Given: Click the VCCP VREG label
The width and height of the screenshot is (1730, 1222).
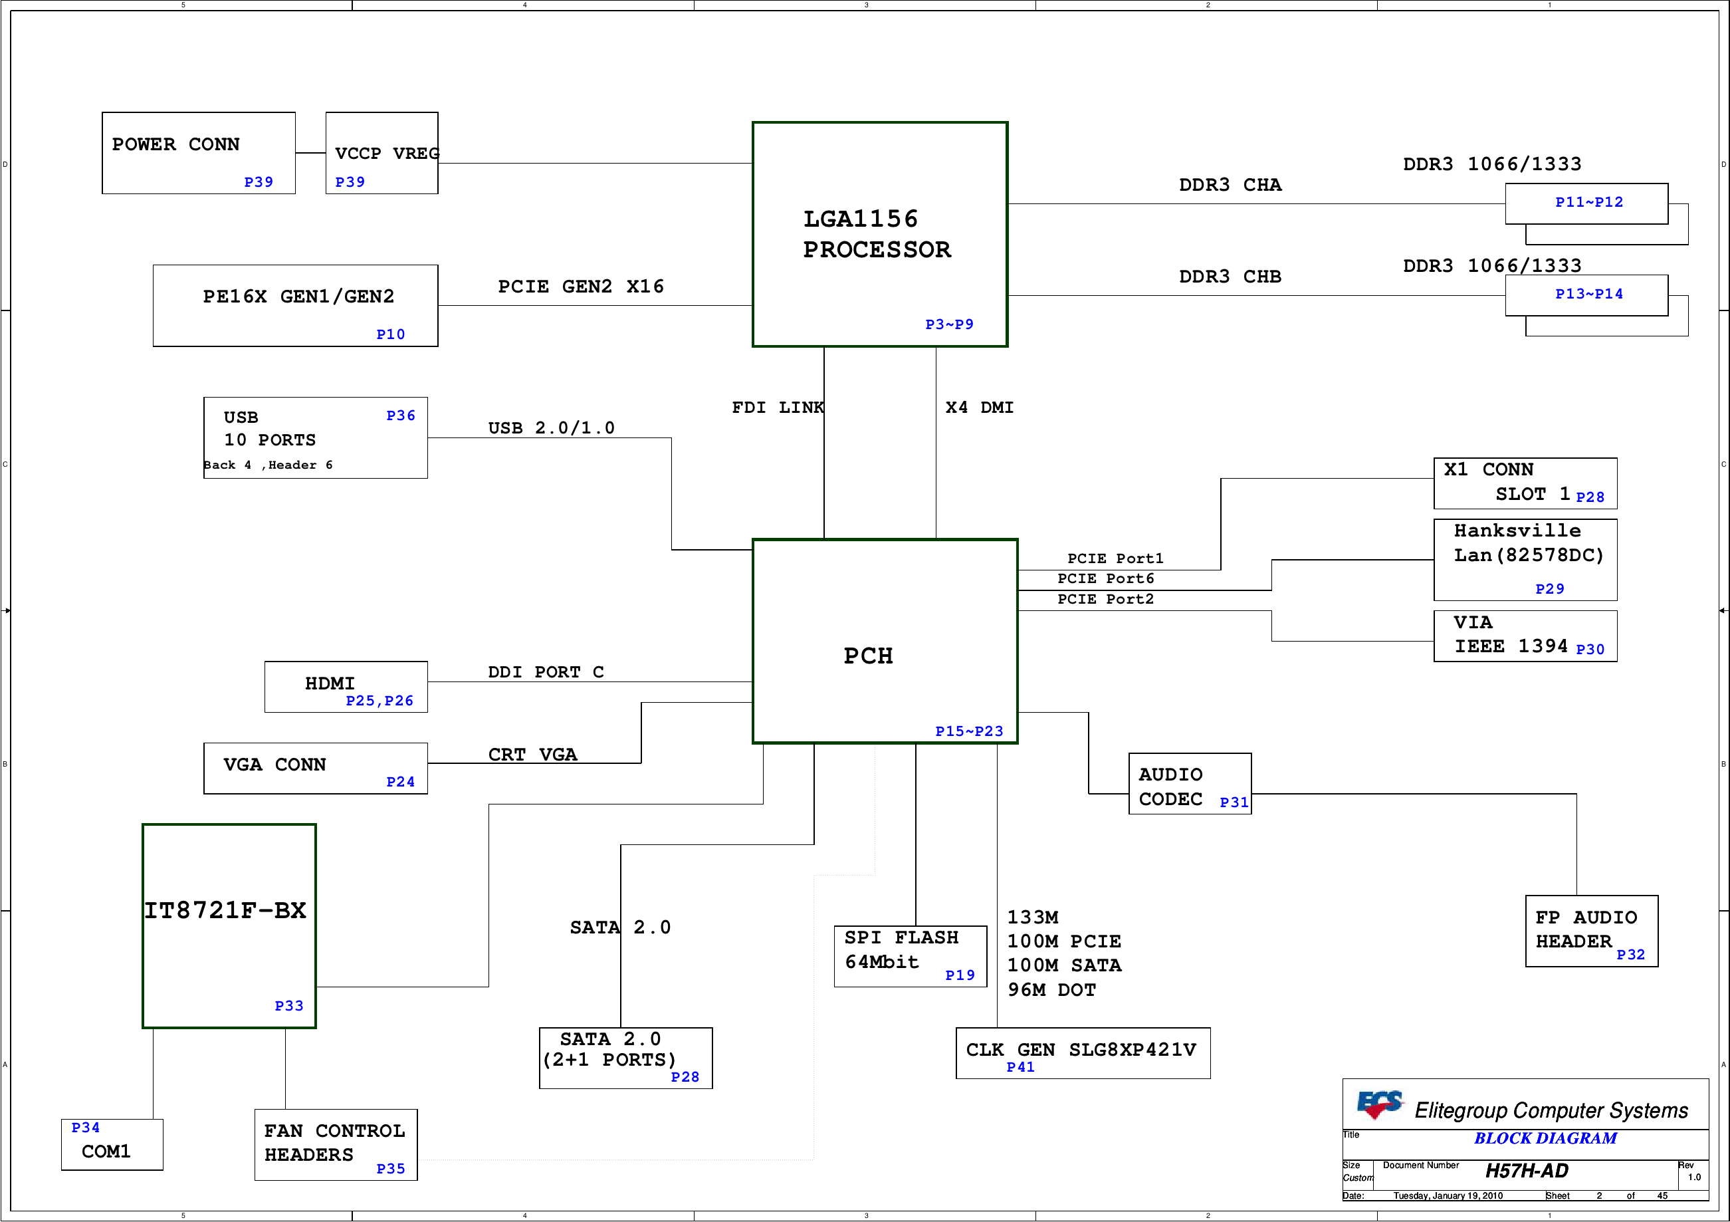Looking at the screenshot, I should coord(387,153).
